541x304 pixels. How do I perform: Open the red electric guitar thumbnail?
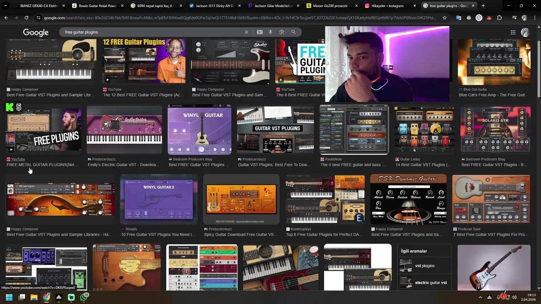[x=494, y=267]
